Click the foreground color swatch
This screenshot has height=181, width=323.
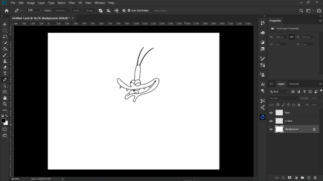[3, 121]
